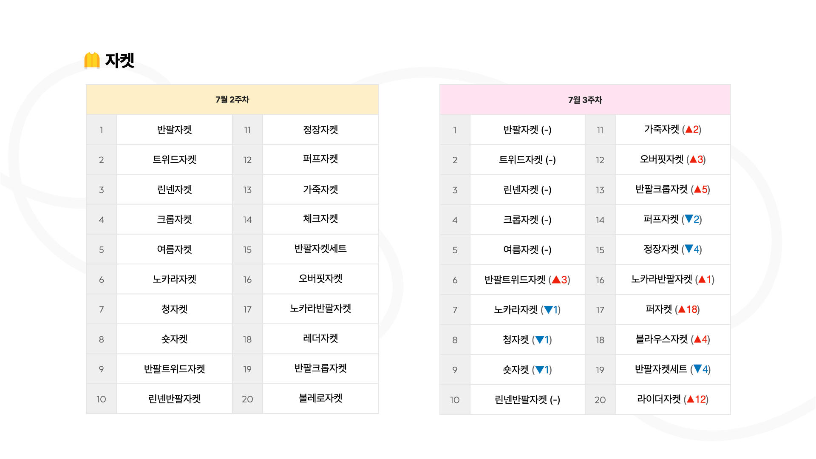Select the 7월 2주차 table header
816x459 pixels.
point(232,99)
